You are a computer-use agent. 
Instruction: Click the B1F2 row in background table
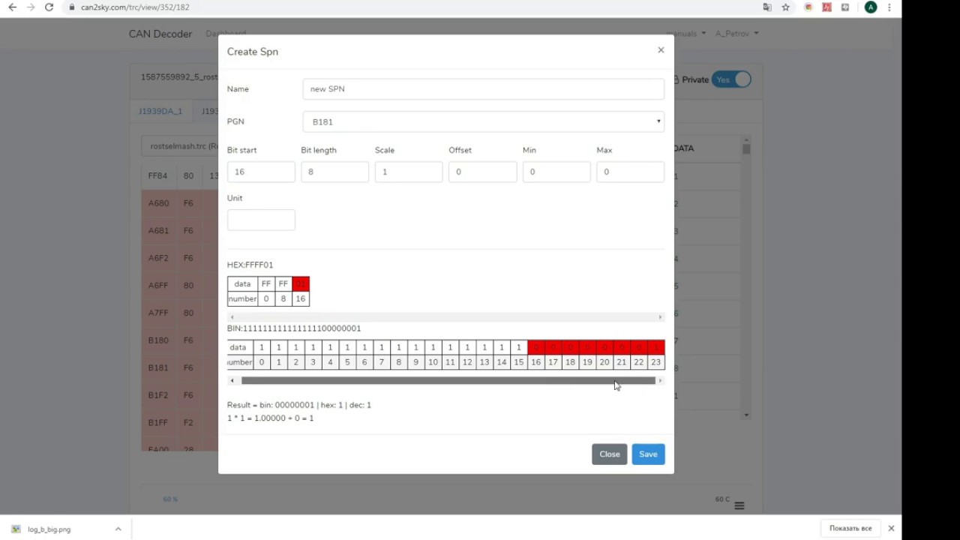click(x=180, y=395)
